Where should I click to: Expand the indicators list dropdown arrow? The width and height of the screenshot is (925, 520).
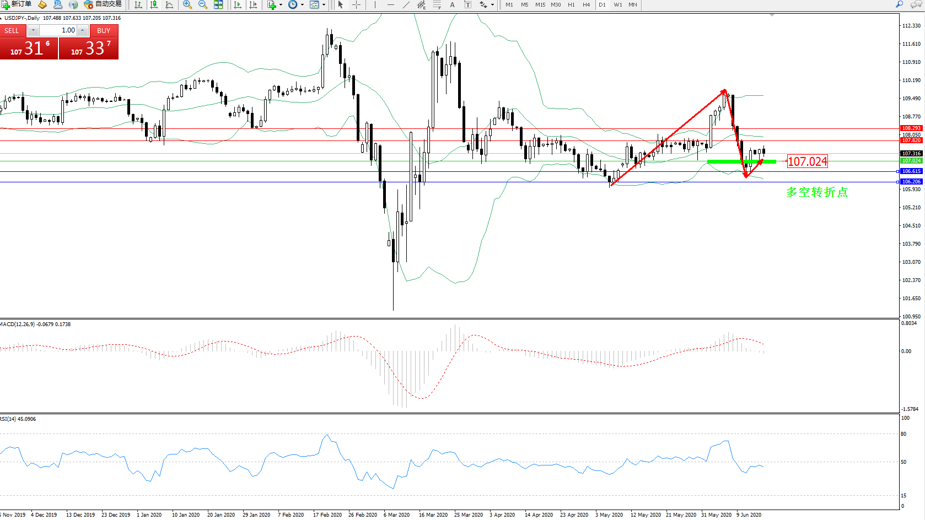(x=281, y=4)
